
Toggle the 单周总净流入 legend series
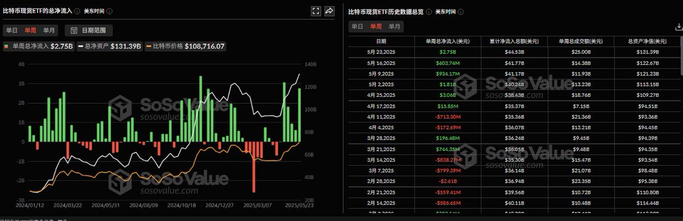pyautogui.click(x=38, y=47)
